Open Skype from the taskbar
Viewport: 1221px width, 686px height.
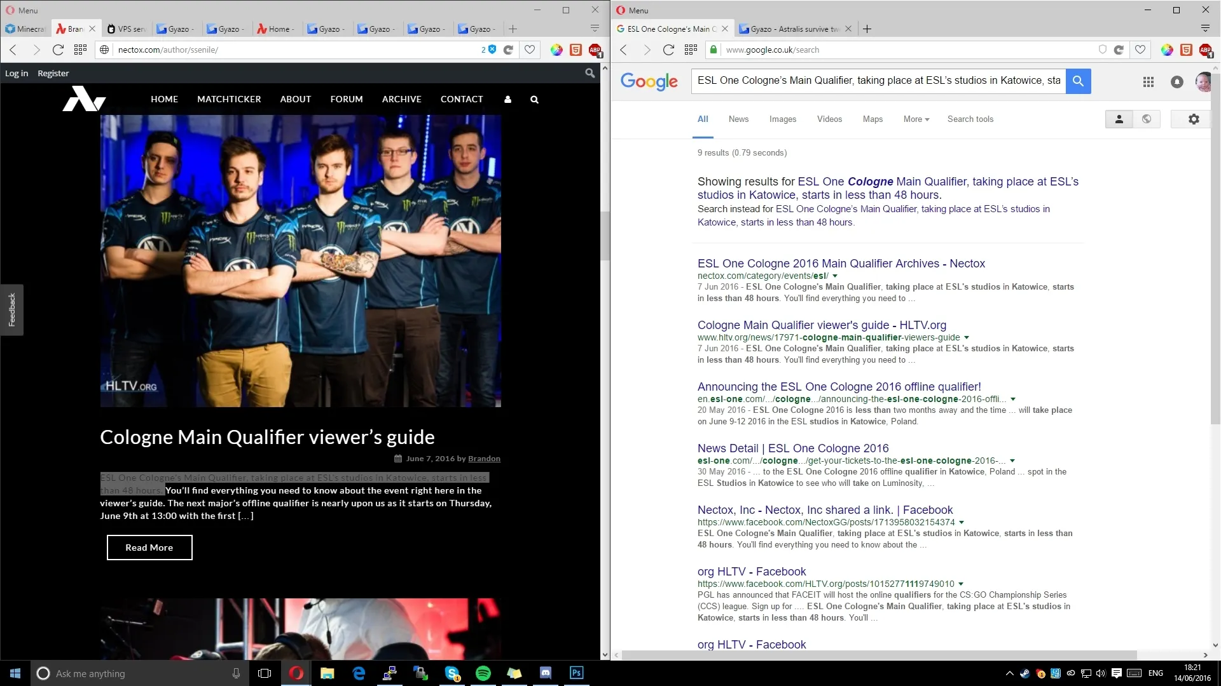click(452, 673)
